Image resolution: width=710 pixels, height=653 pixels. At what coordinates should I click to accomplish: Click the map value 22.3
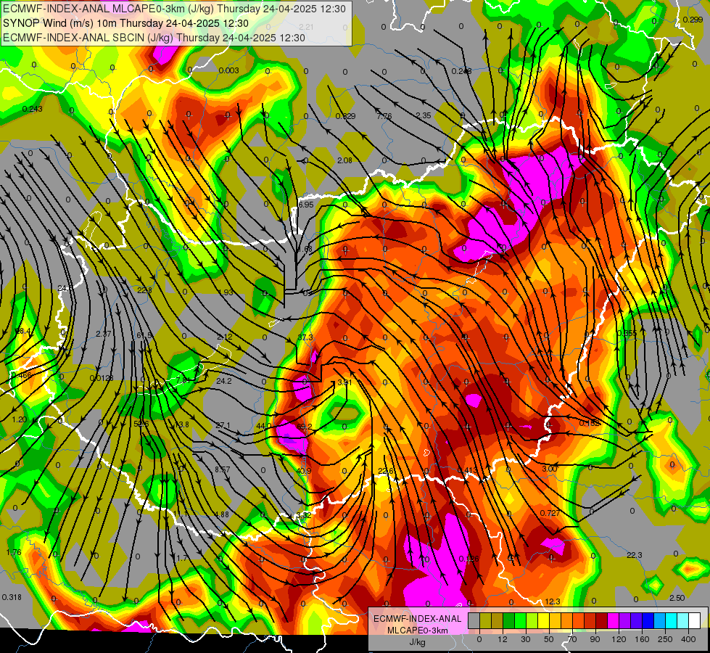[635, 555]
